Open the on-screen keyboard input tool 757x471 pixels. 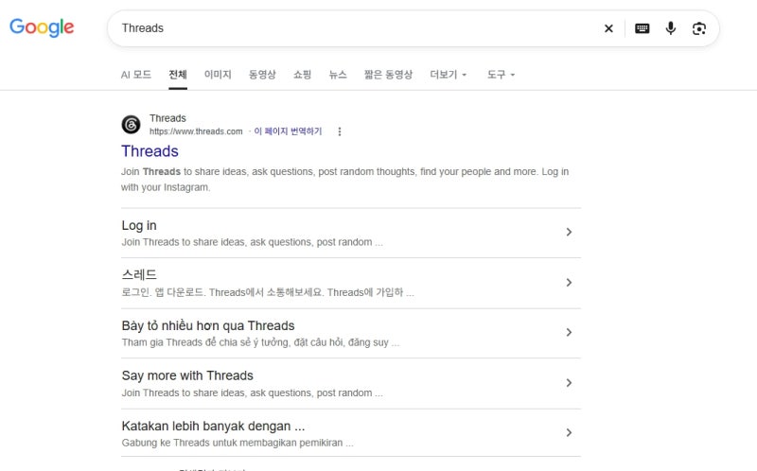pos(643,28)
